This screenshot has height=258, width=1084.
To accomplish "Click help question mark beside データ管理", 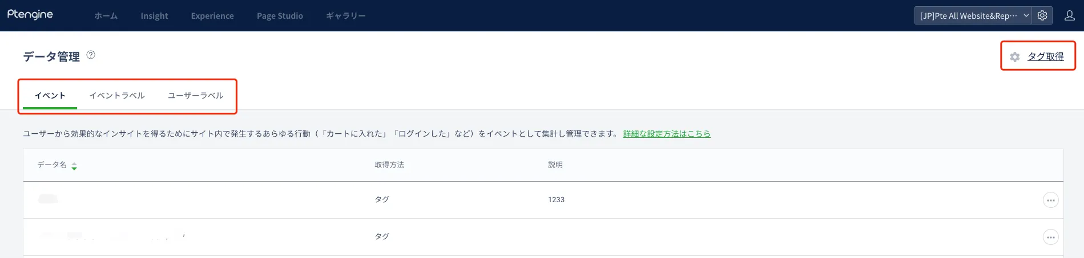I will (91, 55).
